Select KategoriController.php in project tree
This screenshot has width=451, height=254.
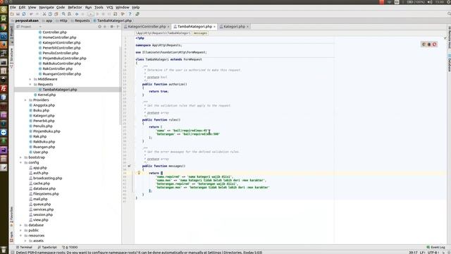61,42
